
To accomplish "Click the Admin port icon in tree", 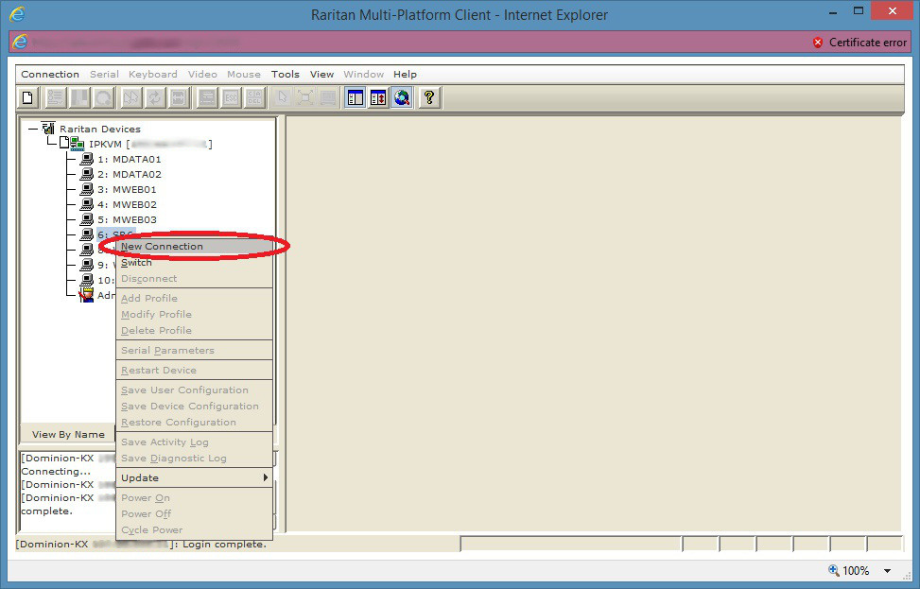I will tap(87, 295).
